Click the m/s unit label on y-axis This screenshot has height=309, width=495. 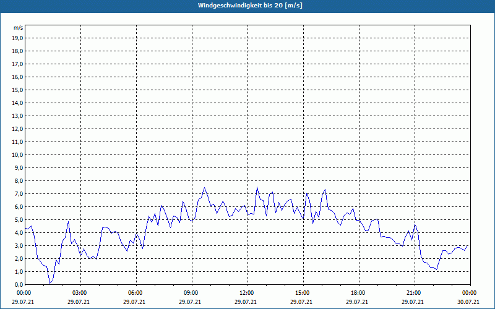(x=19, y=28)
